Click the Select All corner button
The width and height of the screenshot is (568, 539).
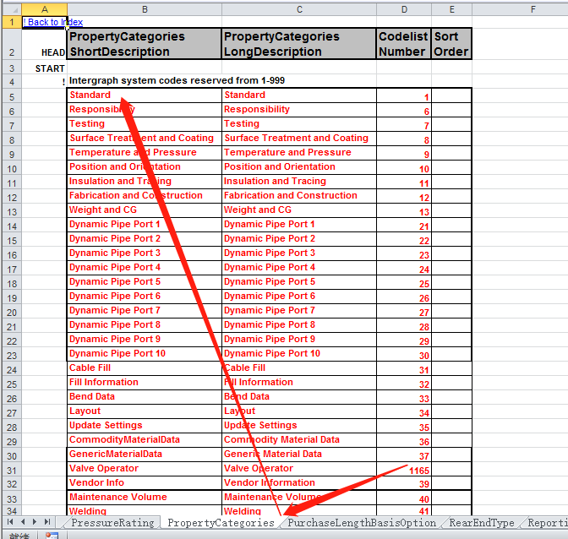[12, 9]
